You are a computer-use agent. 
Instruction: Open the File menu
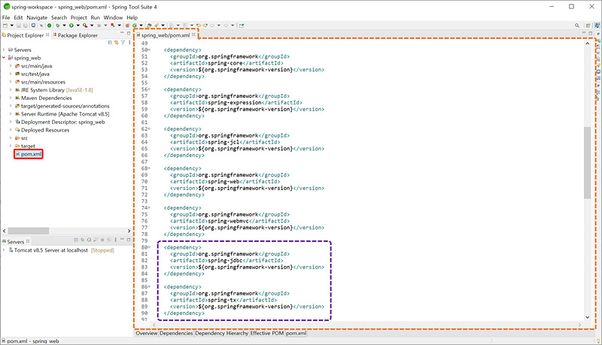[6, 17]
